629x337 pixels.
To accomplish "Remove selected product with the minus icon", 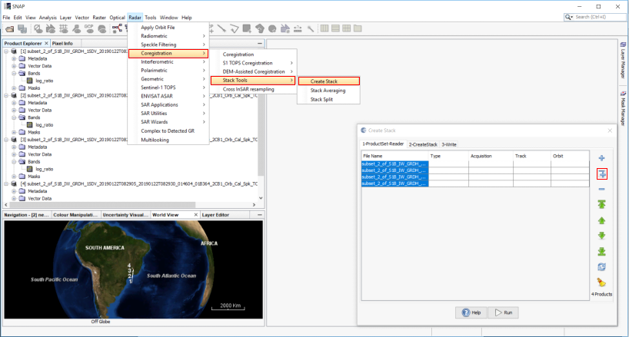I will pyautogui.click(x=601, y=189).
